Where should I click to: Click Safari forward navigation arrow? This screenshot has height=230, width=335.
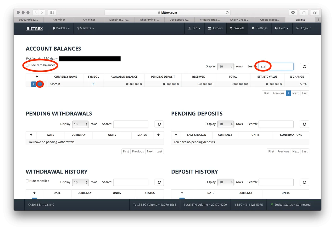click(42, 12)
